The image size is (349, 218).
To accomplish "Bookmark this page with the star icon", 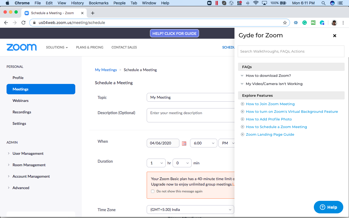I will click(x=285, y=23).
